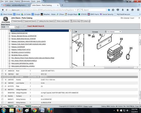This screenshot has width=141, height=113.
Task: Open the REMAN STARTER MOTOR link
Action: (x=19, y=33)
